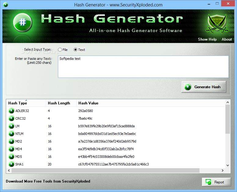This screenshot has height=192, width=237.
Task: Click the CRC32 row hash icon
Action: click(11, 118)
